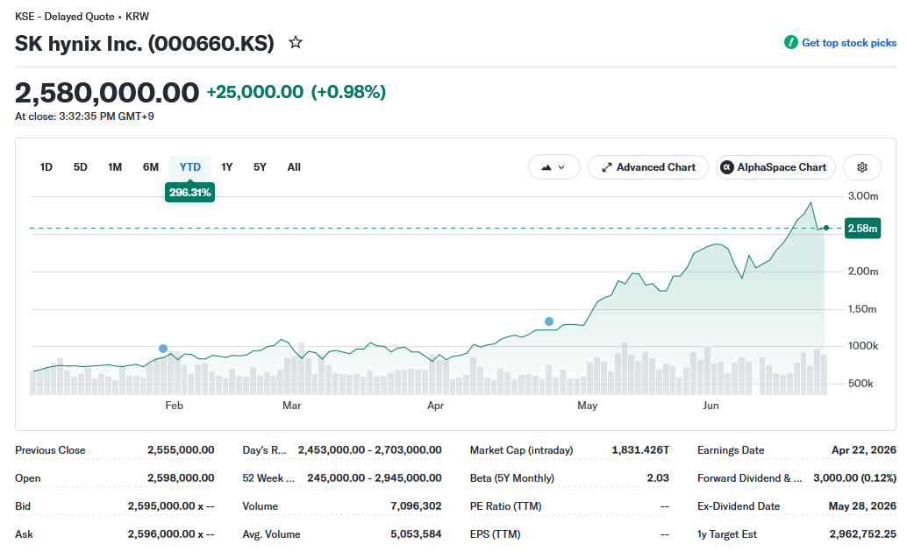
Task: Click Forward Dividend value 3,000.00 (0.12%)
Action: (x=855, y=478)
